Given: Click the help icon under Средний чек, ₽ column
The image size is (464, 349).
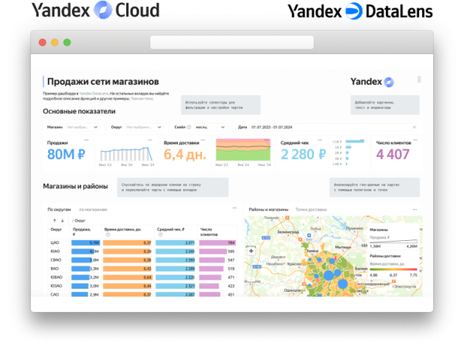Looking at the screenshot, I should 160,235.
